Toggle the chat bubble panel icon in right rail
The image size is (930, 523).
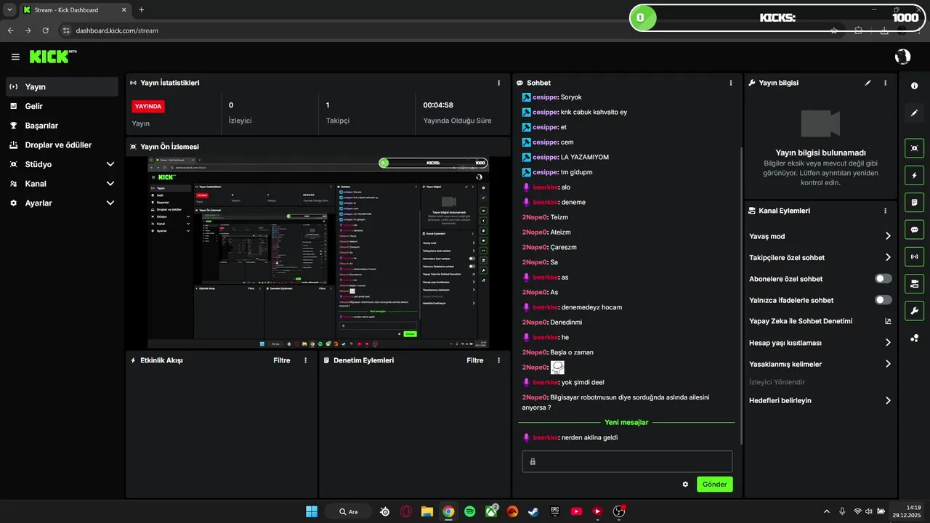(914, 230)
